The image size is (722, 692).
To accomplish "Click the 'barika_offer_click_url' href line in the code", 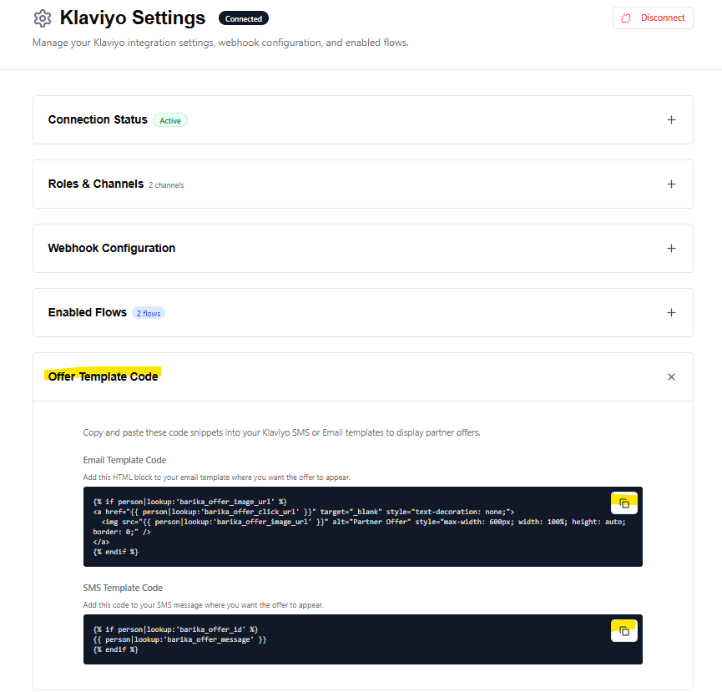I will coord(304,512).
